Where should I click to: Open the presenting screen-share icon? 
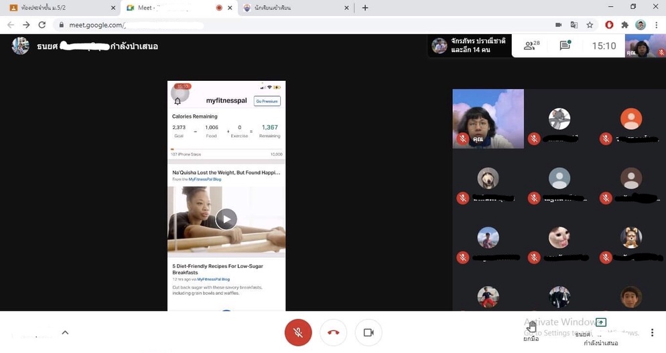tap(600, 323)
